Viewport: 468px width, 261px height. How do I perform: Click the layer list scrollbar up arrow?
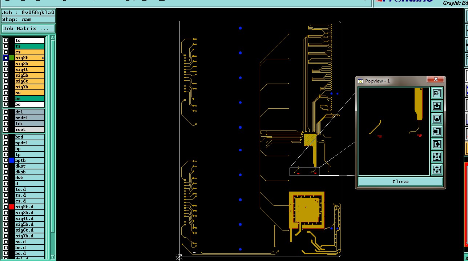53,38
